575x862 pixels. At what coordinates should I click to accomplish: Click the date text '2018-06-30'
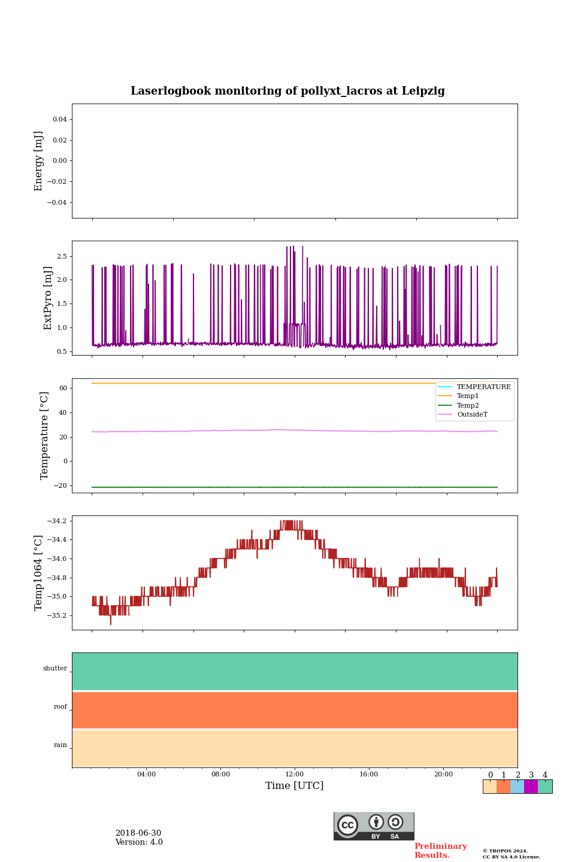pyautogui.click(x=138, y=833)
